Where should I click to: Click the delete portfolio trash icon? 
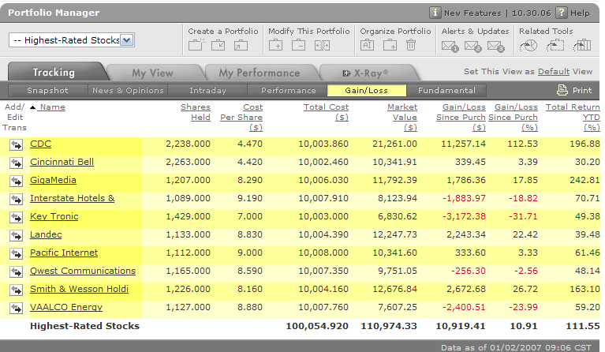pos(411,46)
